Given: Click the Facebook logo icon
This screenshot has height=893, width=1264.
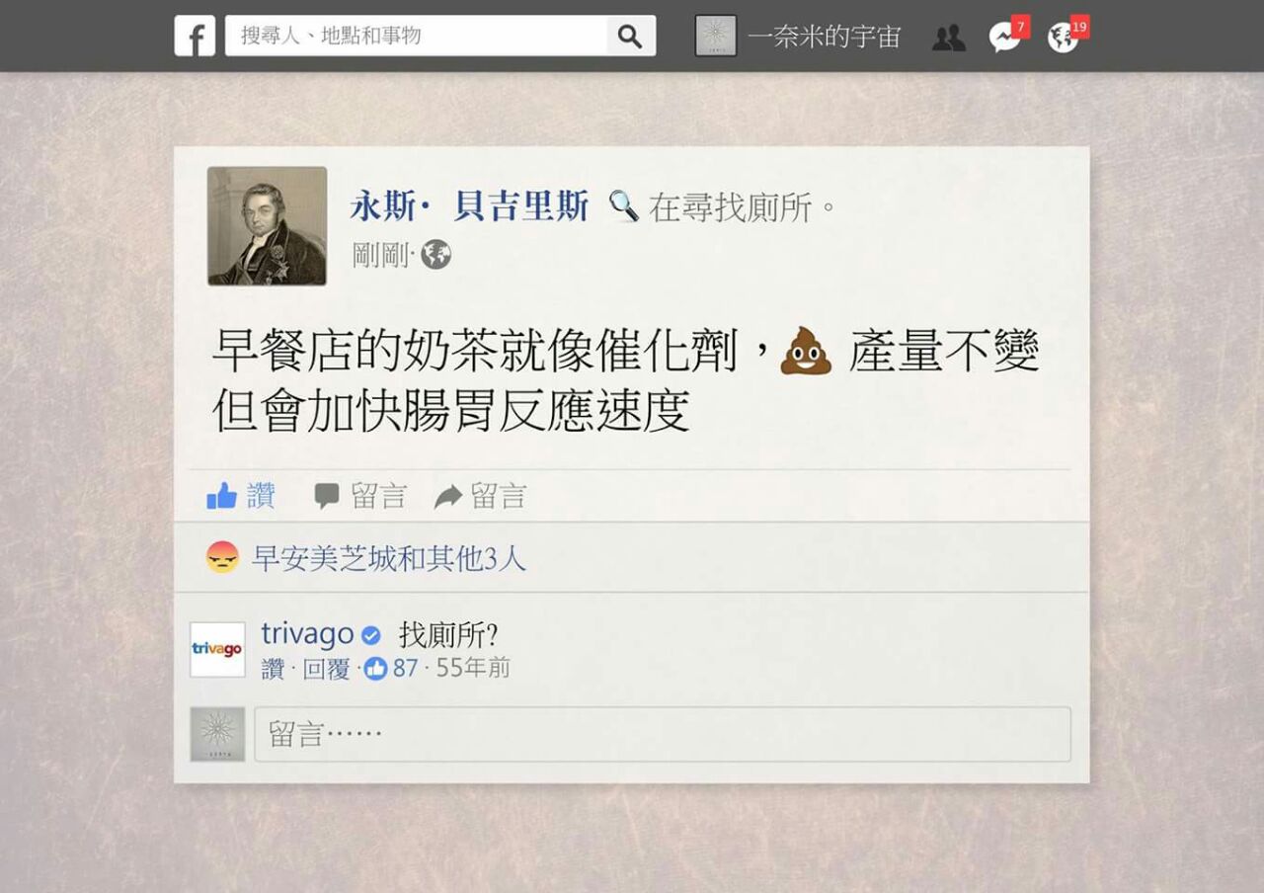Looking at the screenshot, I should [x=195, y=36].
